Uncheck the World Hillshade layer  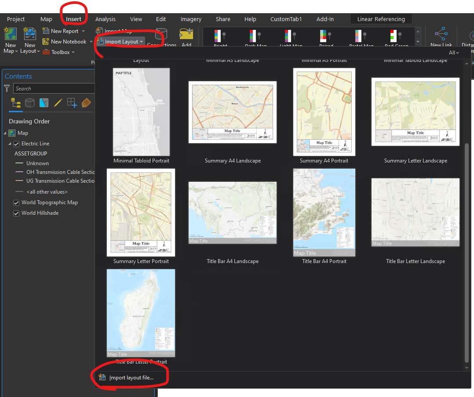pyautogui.click(x=16, y=213)
